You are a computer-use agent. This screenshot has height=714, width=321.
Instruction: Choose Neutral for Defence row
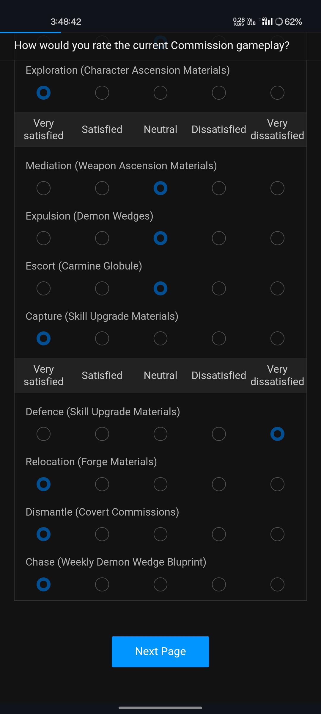(160, 434)
